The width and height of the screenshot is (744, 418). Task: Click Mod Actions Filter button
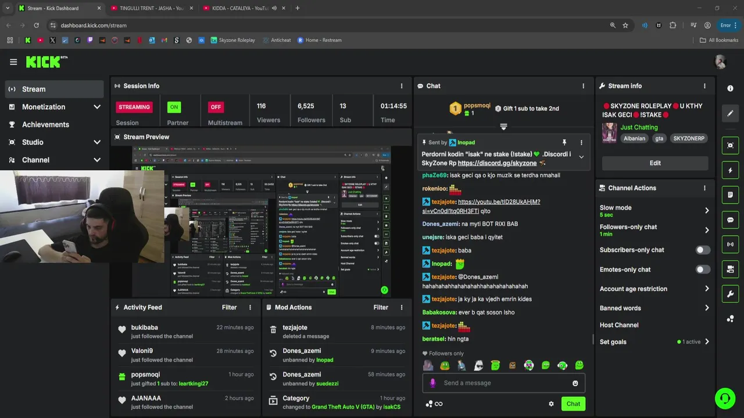tap(381, 308)
